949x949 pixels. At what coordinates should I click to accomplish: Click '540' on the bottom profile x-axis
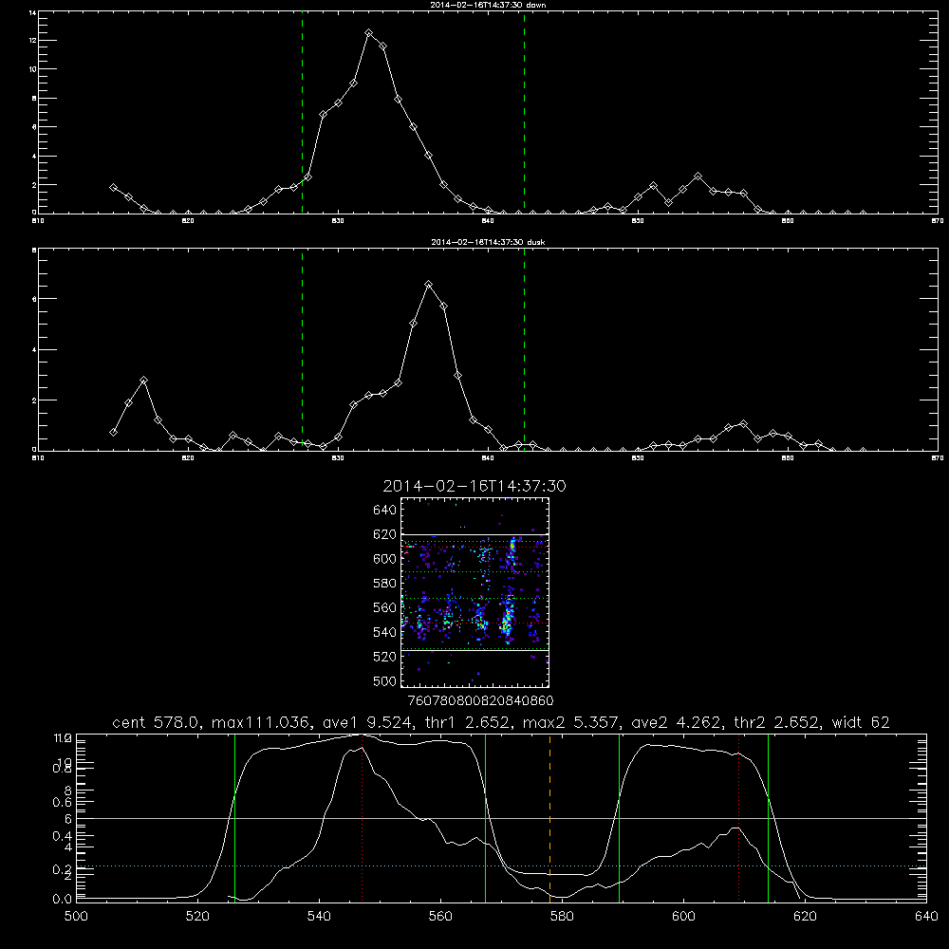319,917
